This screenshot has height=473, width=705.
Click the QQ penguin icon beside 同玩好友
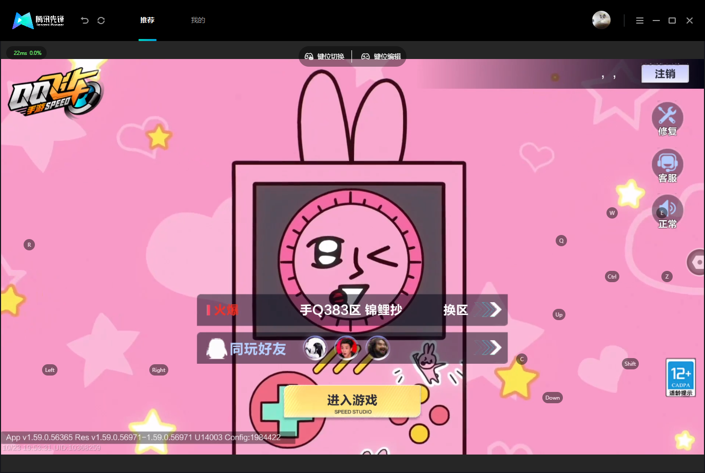coord(217,348)
